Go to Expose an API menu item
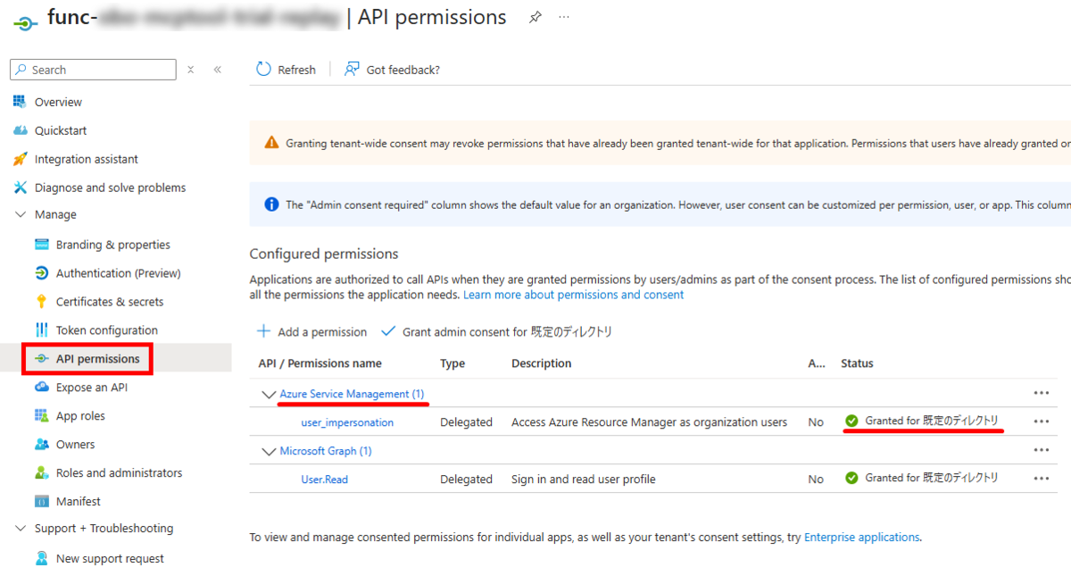The height and width of the screenshot is (584, 1071). pos(92,388)
